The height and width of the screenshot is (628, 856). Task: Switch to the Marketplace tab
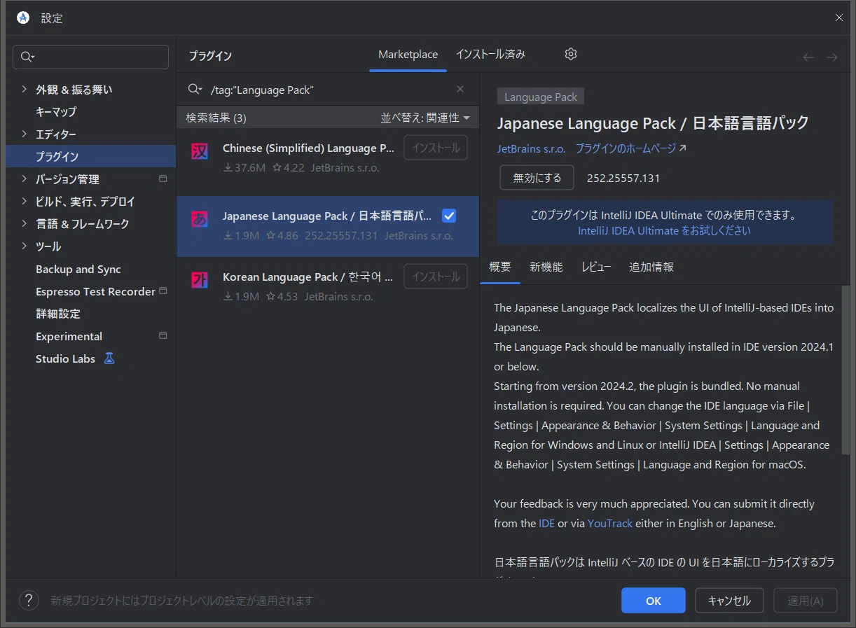click(408, 55)
